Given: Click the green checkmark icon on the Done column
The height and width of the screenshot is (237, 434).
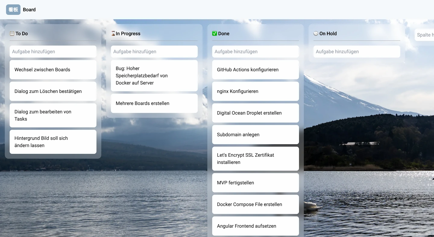Looking at the screenshot, I should [214, 33].
